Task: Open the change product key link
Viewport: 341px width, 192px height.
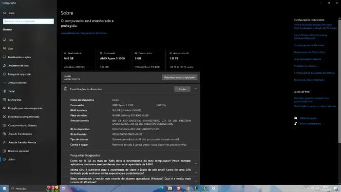Action: [315, 26]
